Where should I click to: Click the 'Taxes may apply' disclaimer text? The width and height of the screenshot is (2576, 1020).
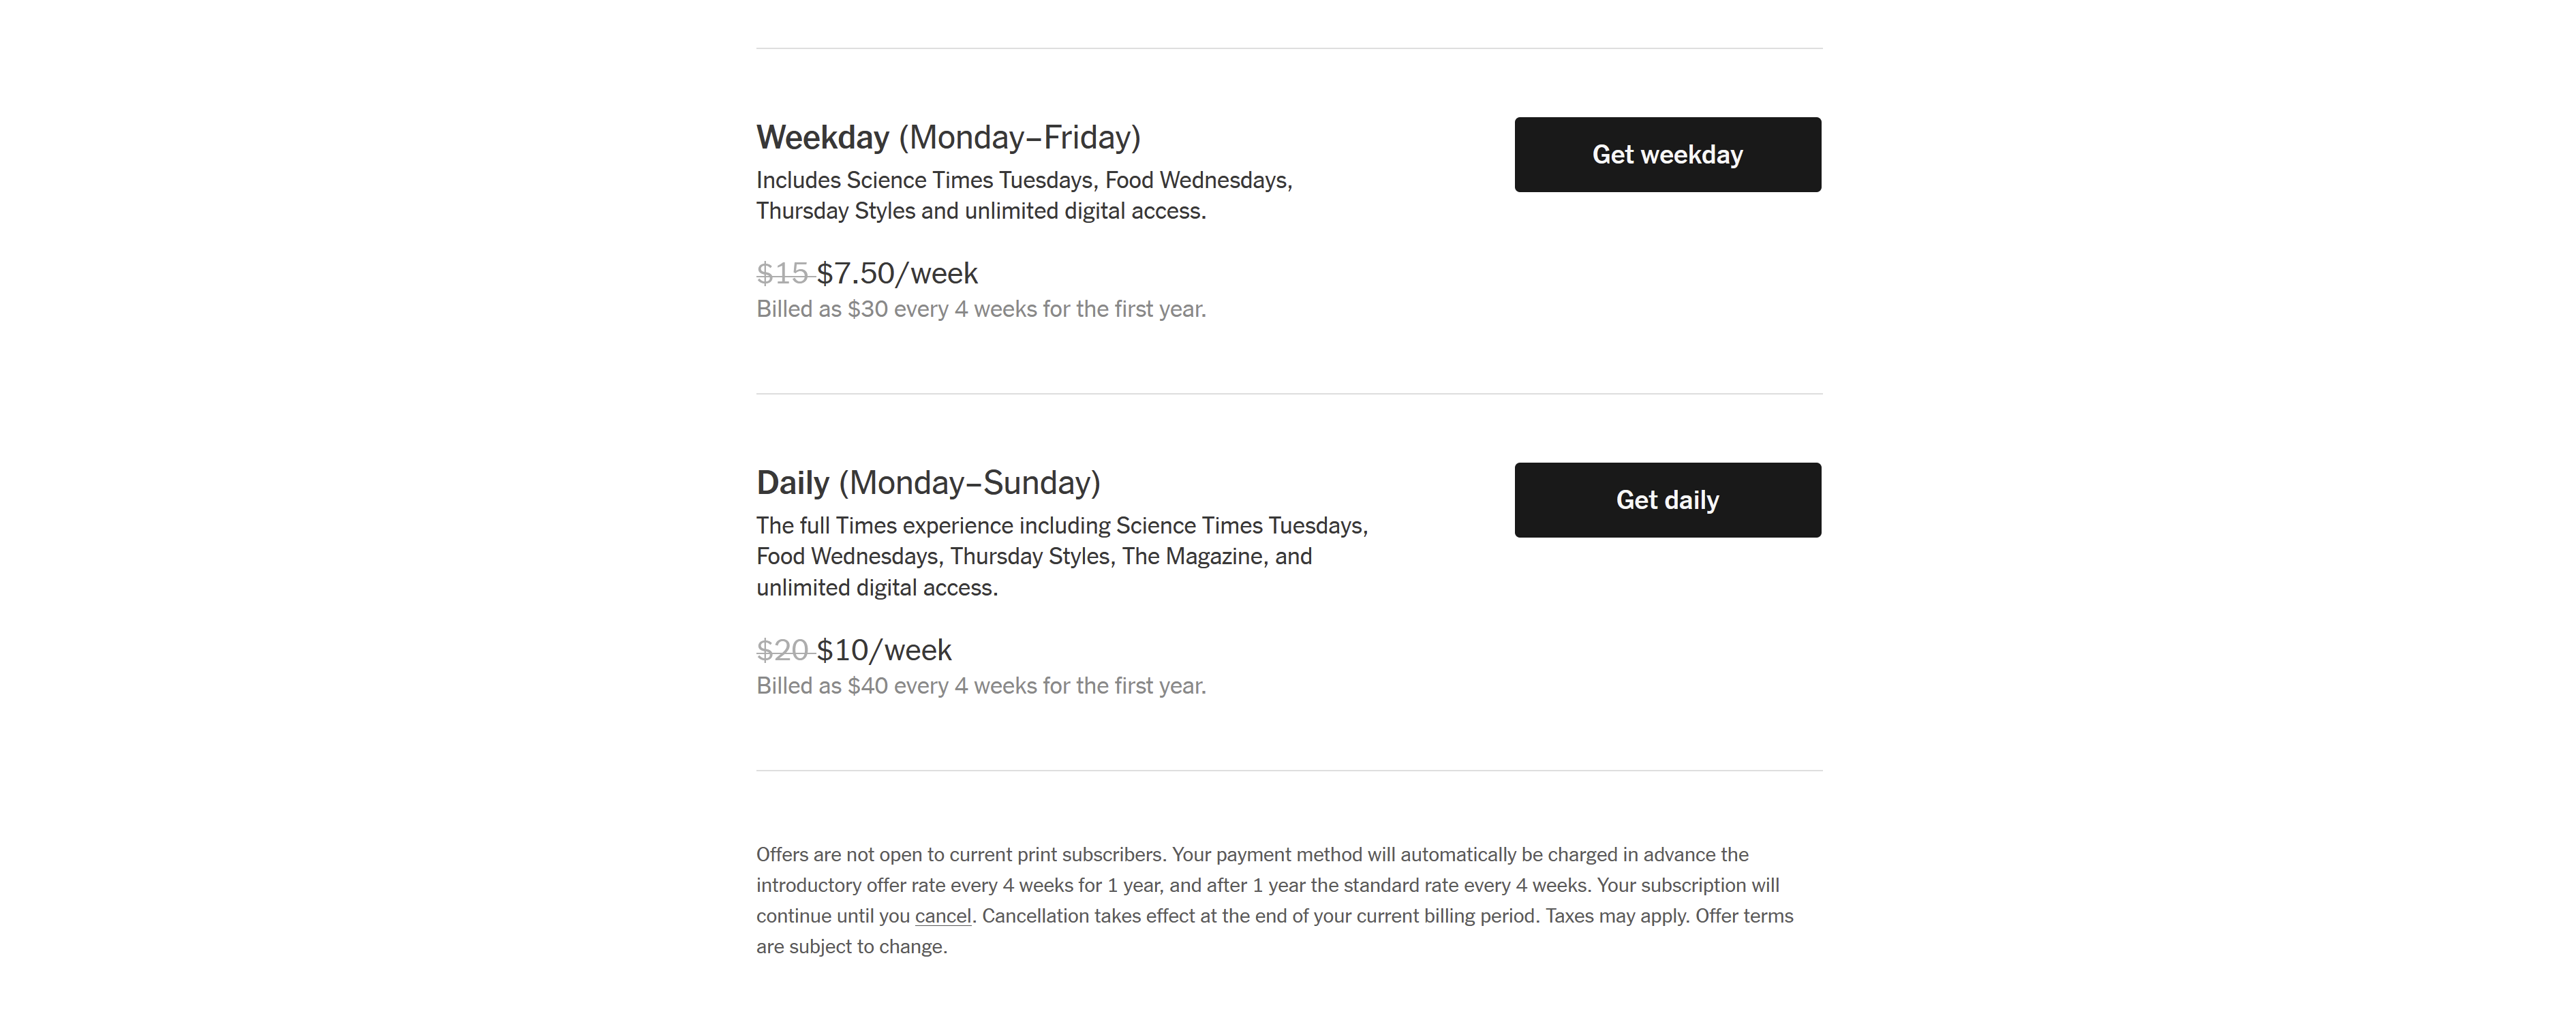1616,916
